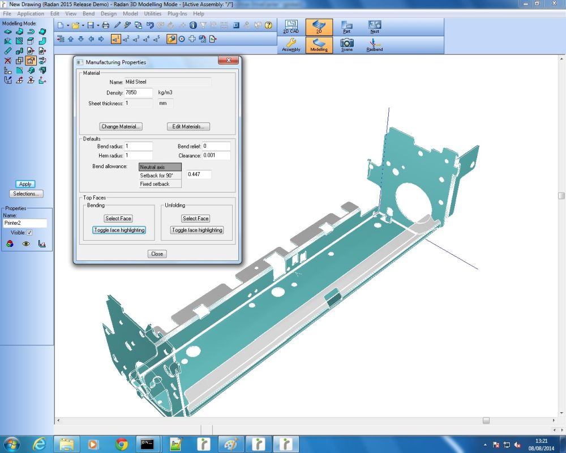Screen dimensions: 566x453
Task: Open the Utilities menu
Action: [153, 14]
